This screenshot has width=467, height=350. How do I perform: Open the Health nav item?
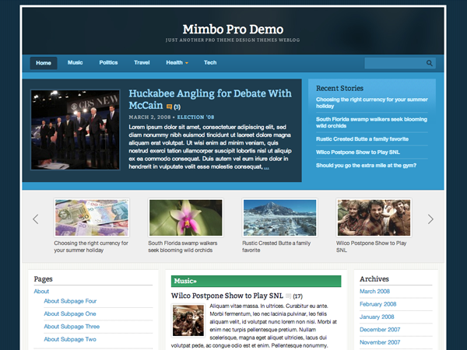click(174, 62)
